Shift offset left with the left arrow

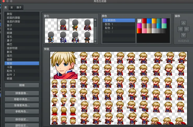click(x=180, y=29)
